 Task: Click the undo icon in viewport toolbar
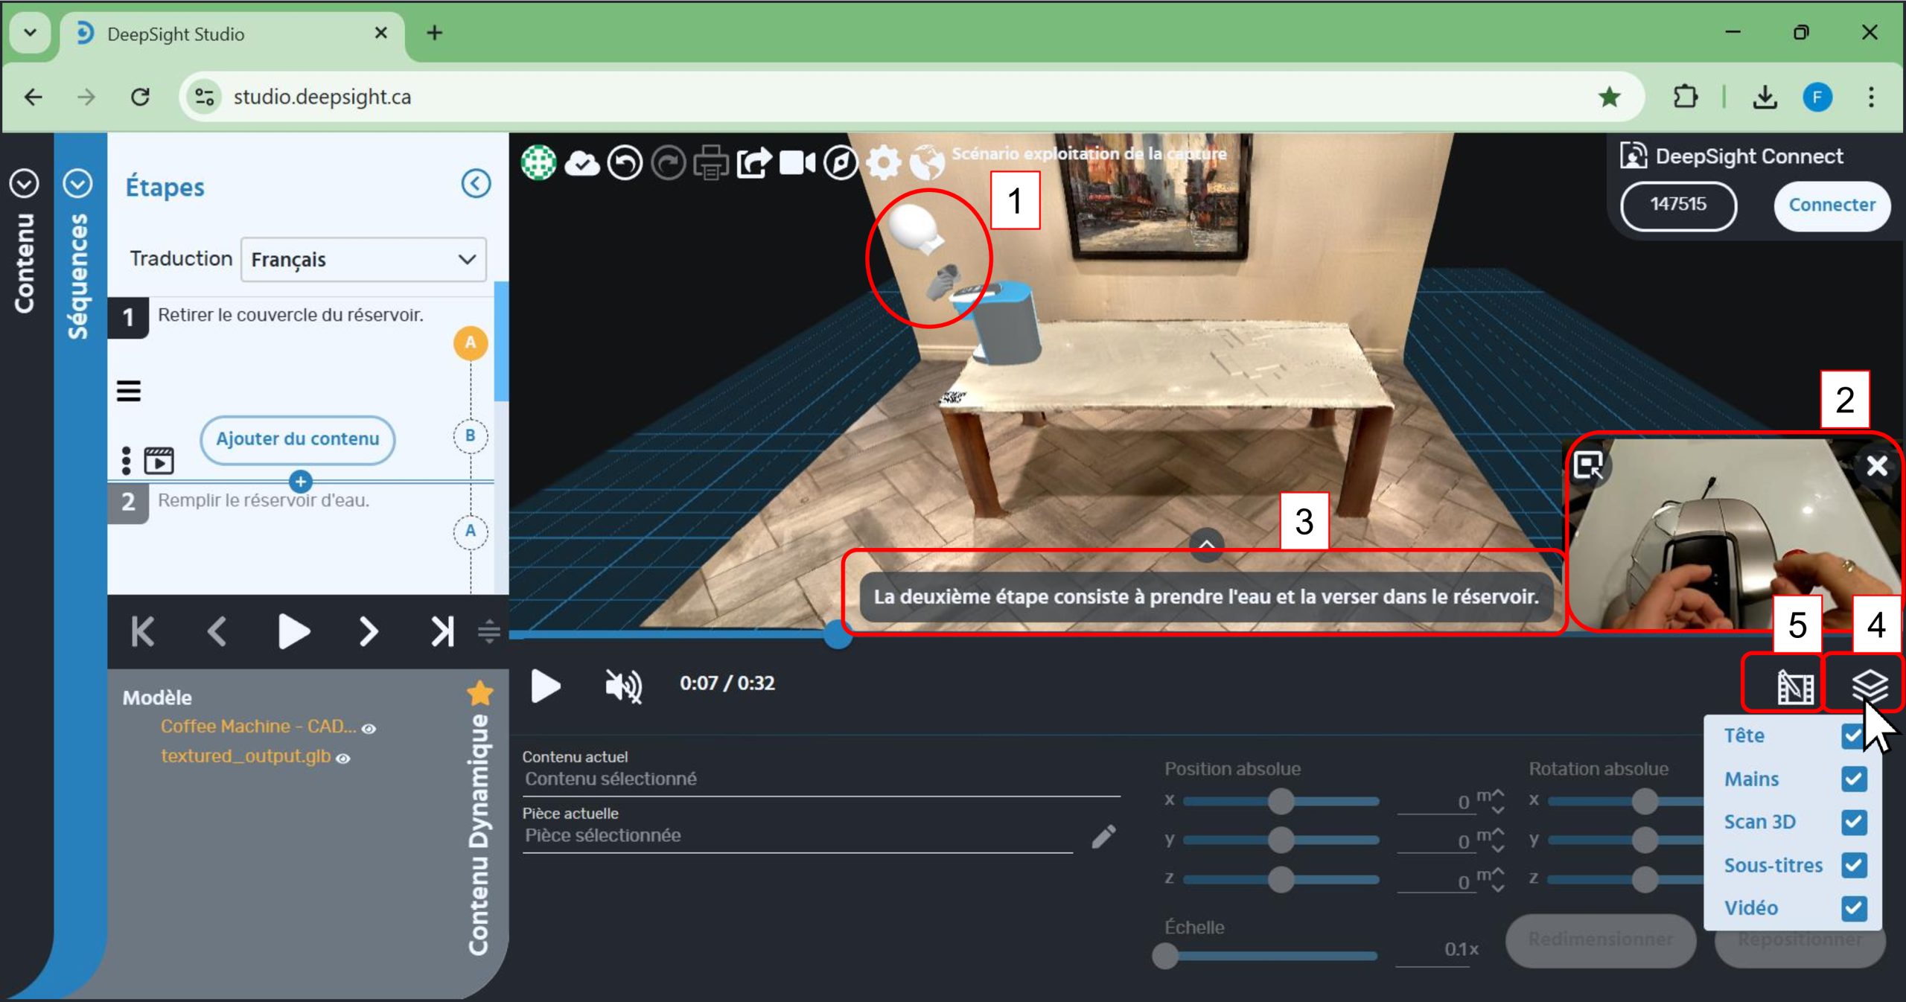pos(624,162)
